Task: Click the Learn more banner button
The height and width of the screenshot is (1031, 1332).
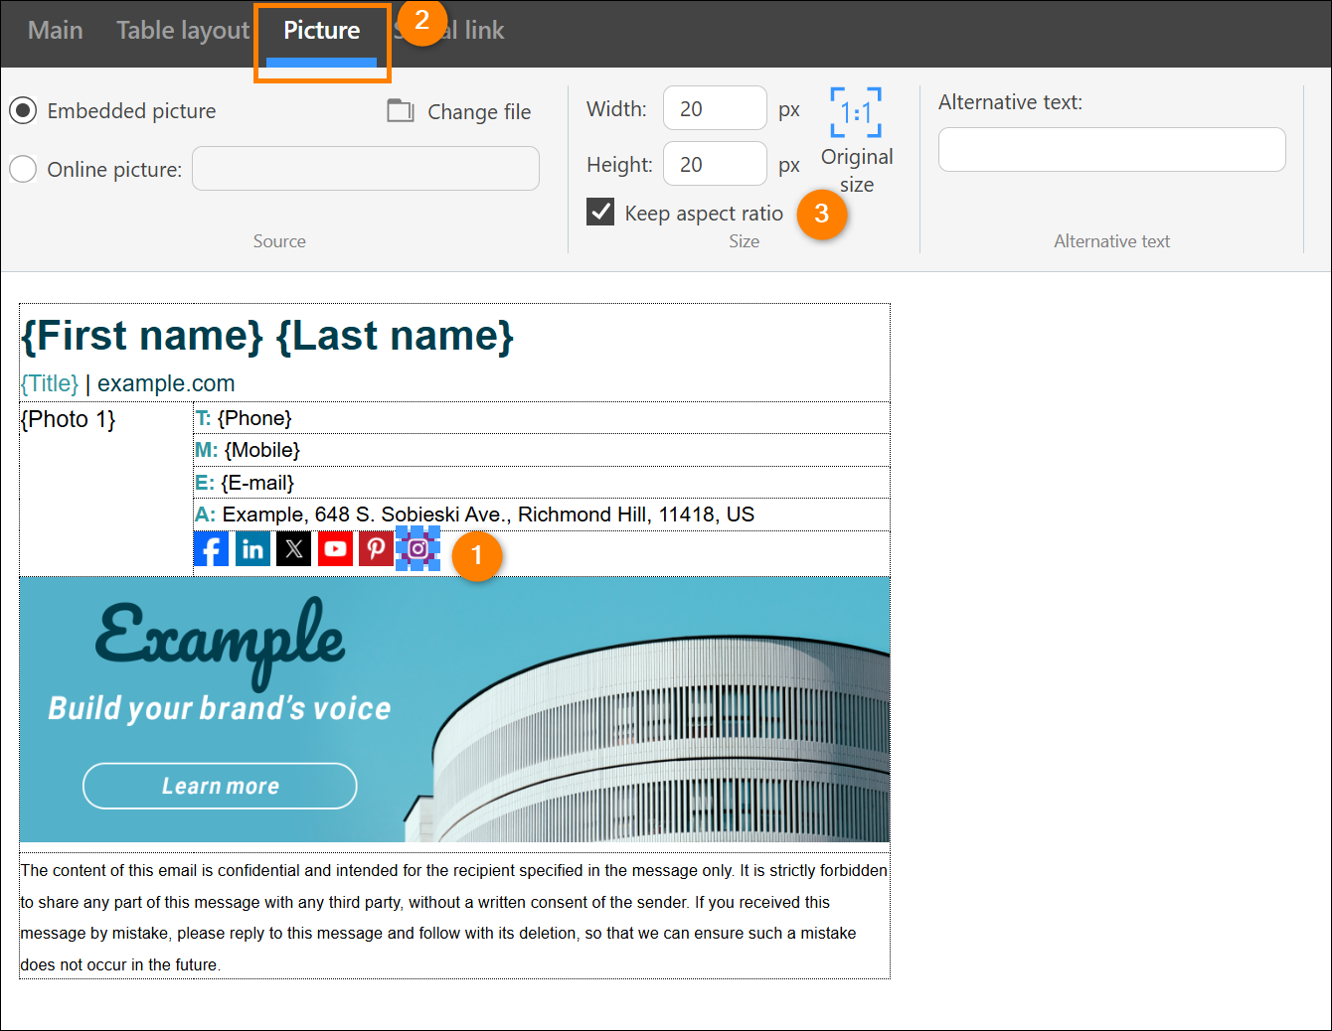Action: [x=220, y=786]
